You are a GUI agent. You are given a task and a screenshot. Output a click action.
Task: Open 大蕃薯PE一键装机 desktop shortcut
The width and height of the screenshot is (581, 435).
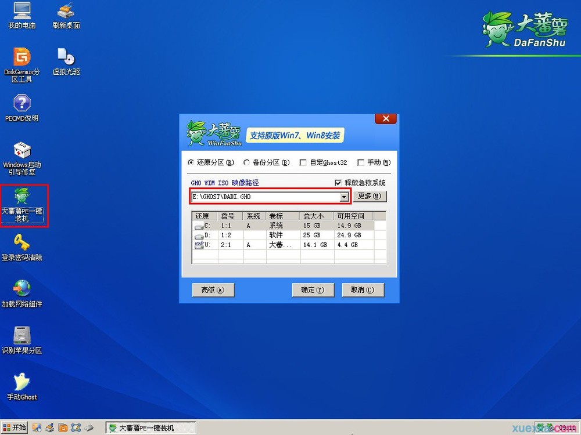21,200
